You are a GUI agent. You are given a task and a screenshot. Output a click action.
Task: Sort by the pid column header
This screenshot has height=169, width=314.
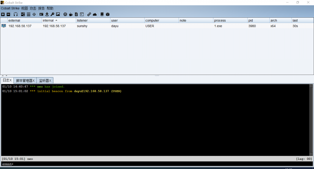click(258, 21)
